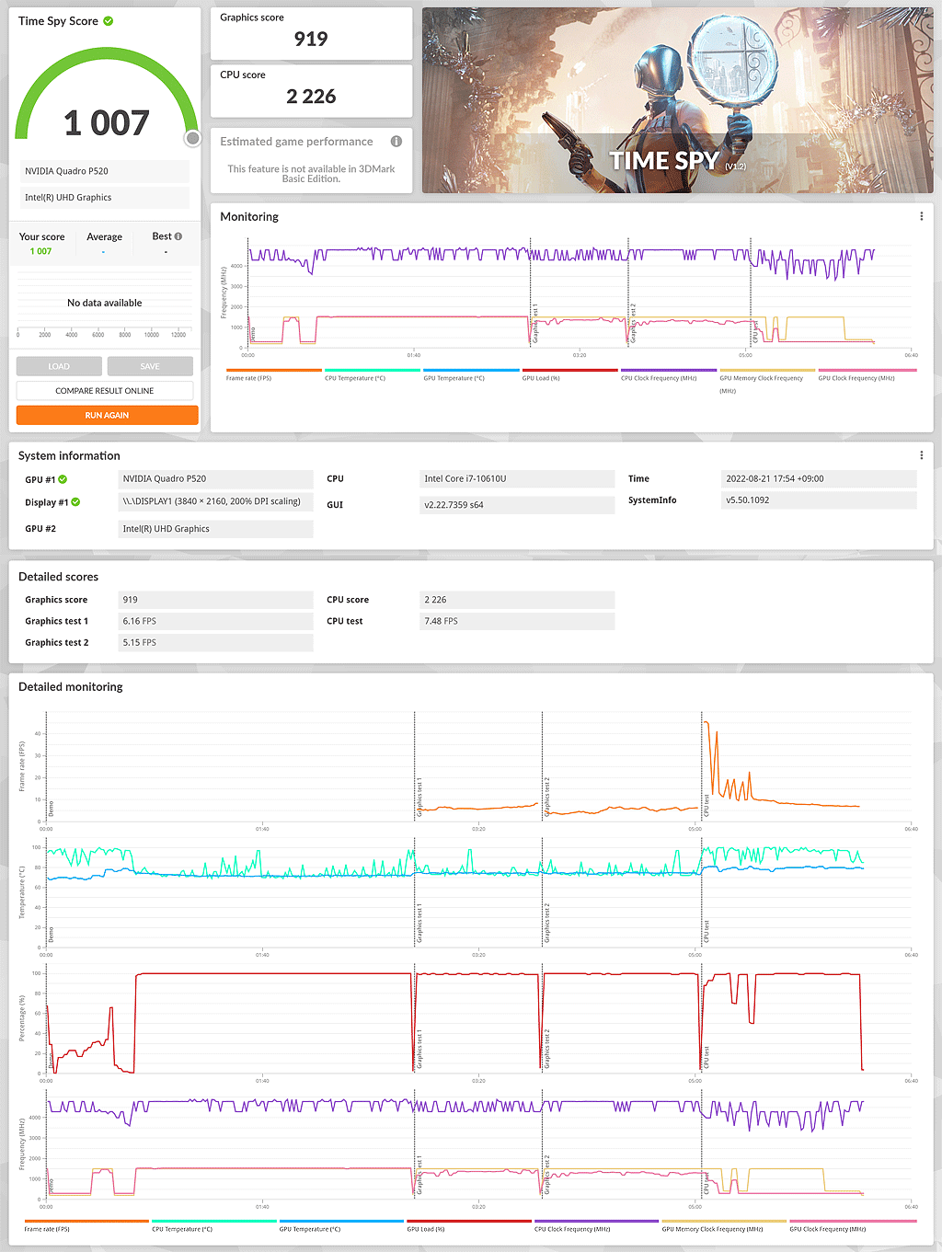This screenshot has width=942, height=1252.
Task: Open the Monitoring panel three-dot menu
Action: tap(922, 217)
